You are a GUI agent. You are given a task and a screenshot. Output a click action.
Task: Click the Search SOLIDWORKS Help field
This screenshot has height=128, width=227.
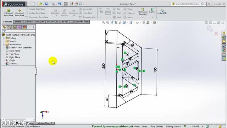click(187, 4)
